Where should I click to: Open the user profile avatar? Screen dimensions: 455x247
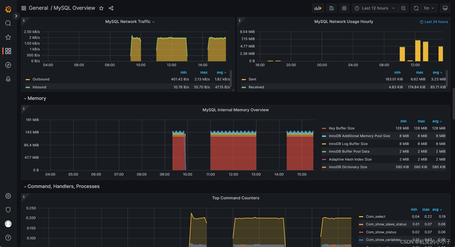click(8, 224)
